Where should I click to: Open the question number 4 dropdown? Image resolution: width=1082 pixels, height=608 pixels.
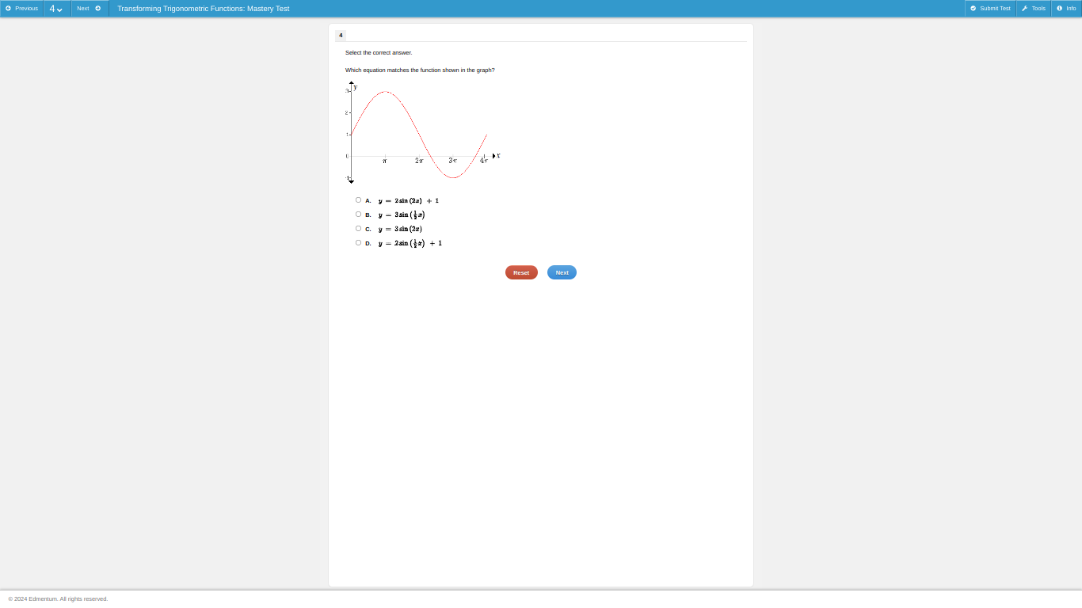point(56,8)
